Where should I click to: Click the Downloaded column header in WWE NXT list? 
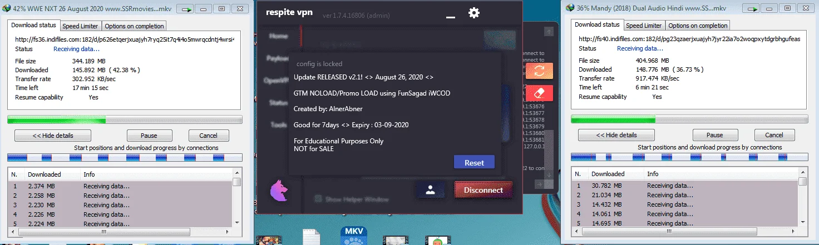(x=52, y=174)
